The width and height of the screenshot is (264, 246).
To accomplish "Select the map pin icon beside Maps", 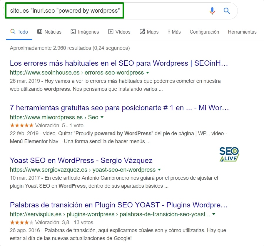I will [143, 32].
